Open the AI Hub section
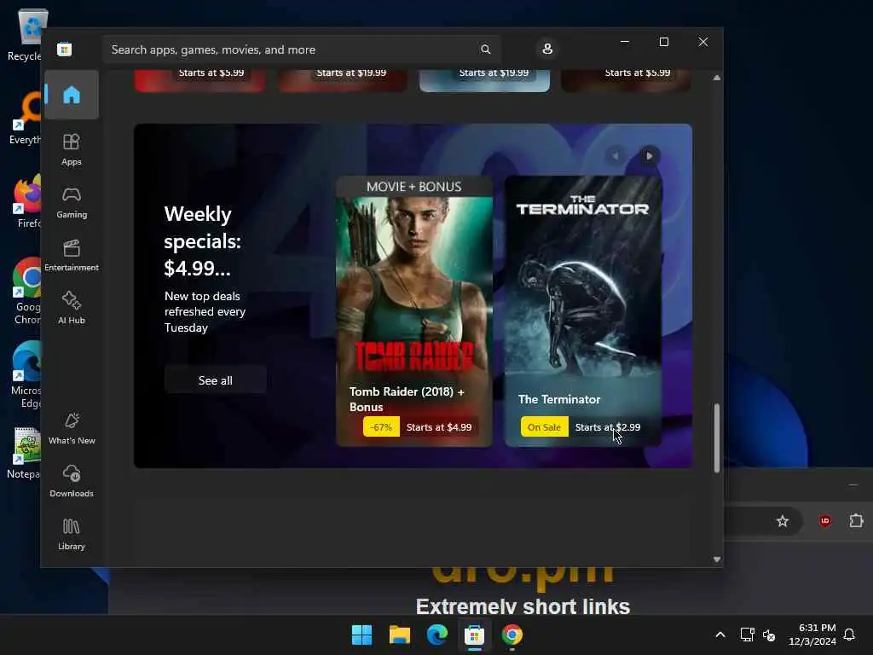 click(x=72, y=308)
